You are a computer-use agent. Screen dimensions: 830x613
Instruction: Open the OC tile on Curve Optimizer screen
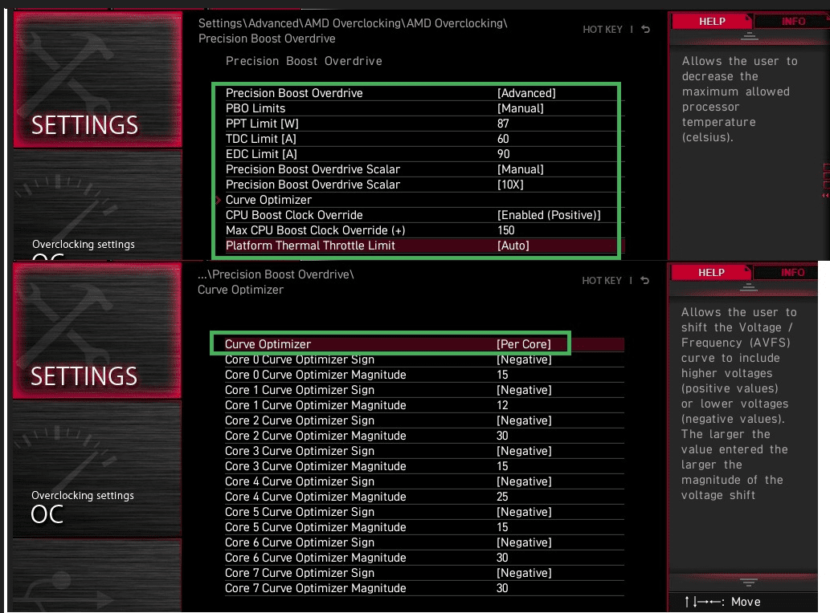coord(97,469)
